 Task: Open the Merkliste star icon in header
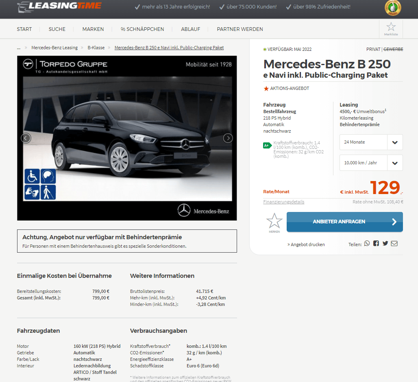pos(391,29)
